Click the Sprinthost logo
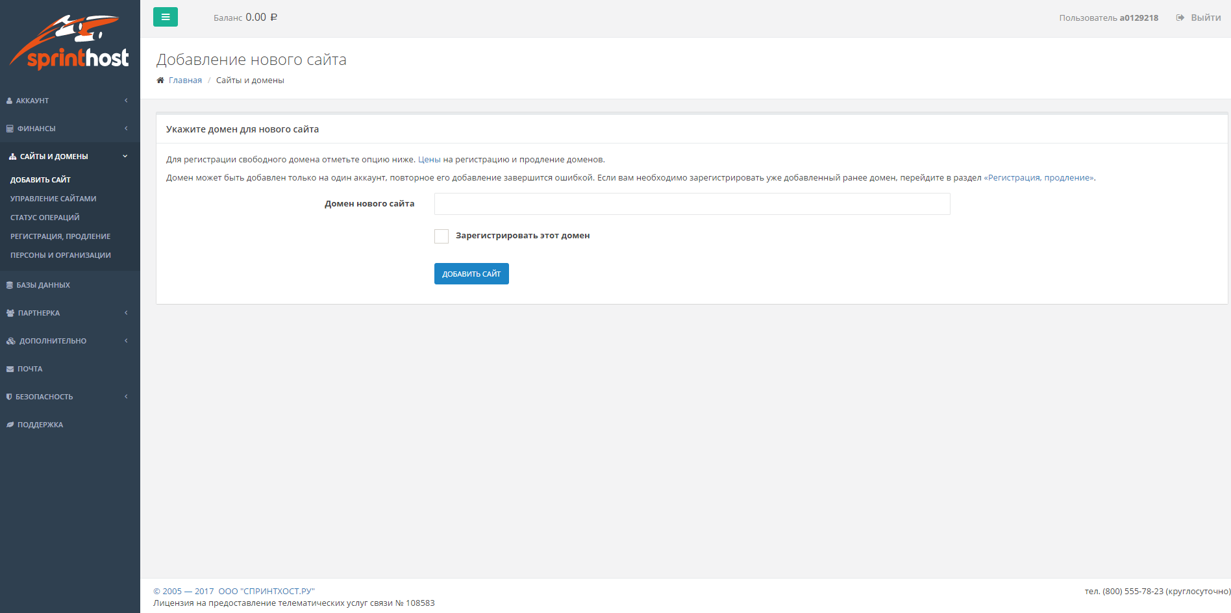The height and width of the screenshot is (613, 1231). click(x=69, y=42)
